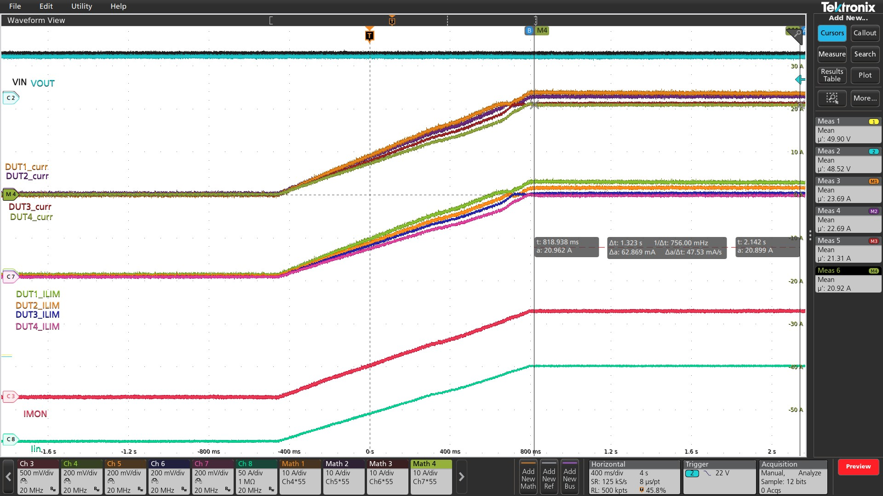Click the zoom box draw icon button
Screen dimensions: 883x496
click(x=831, y=98)
